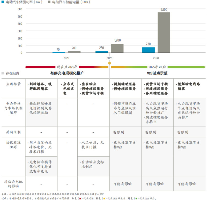The height and width of the screenshot is (201, 207).
Task: Click the 2030 x-axis label
Action: [x=156, y=58]
